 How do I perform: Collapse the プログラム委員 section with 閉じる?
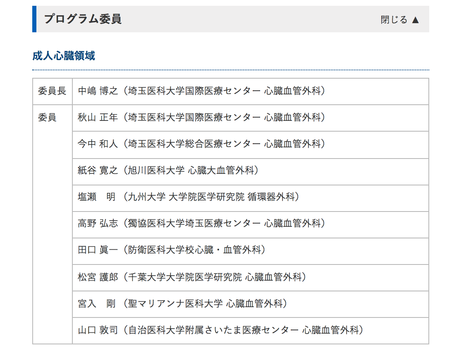394,19
